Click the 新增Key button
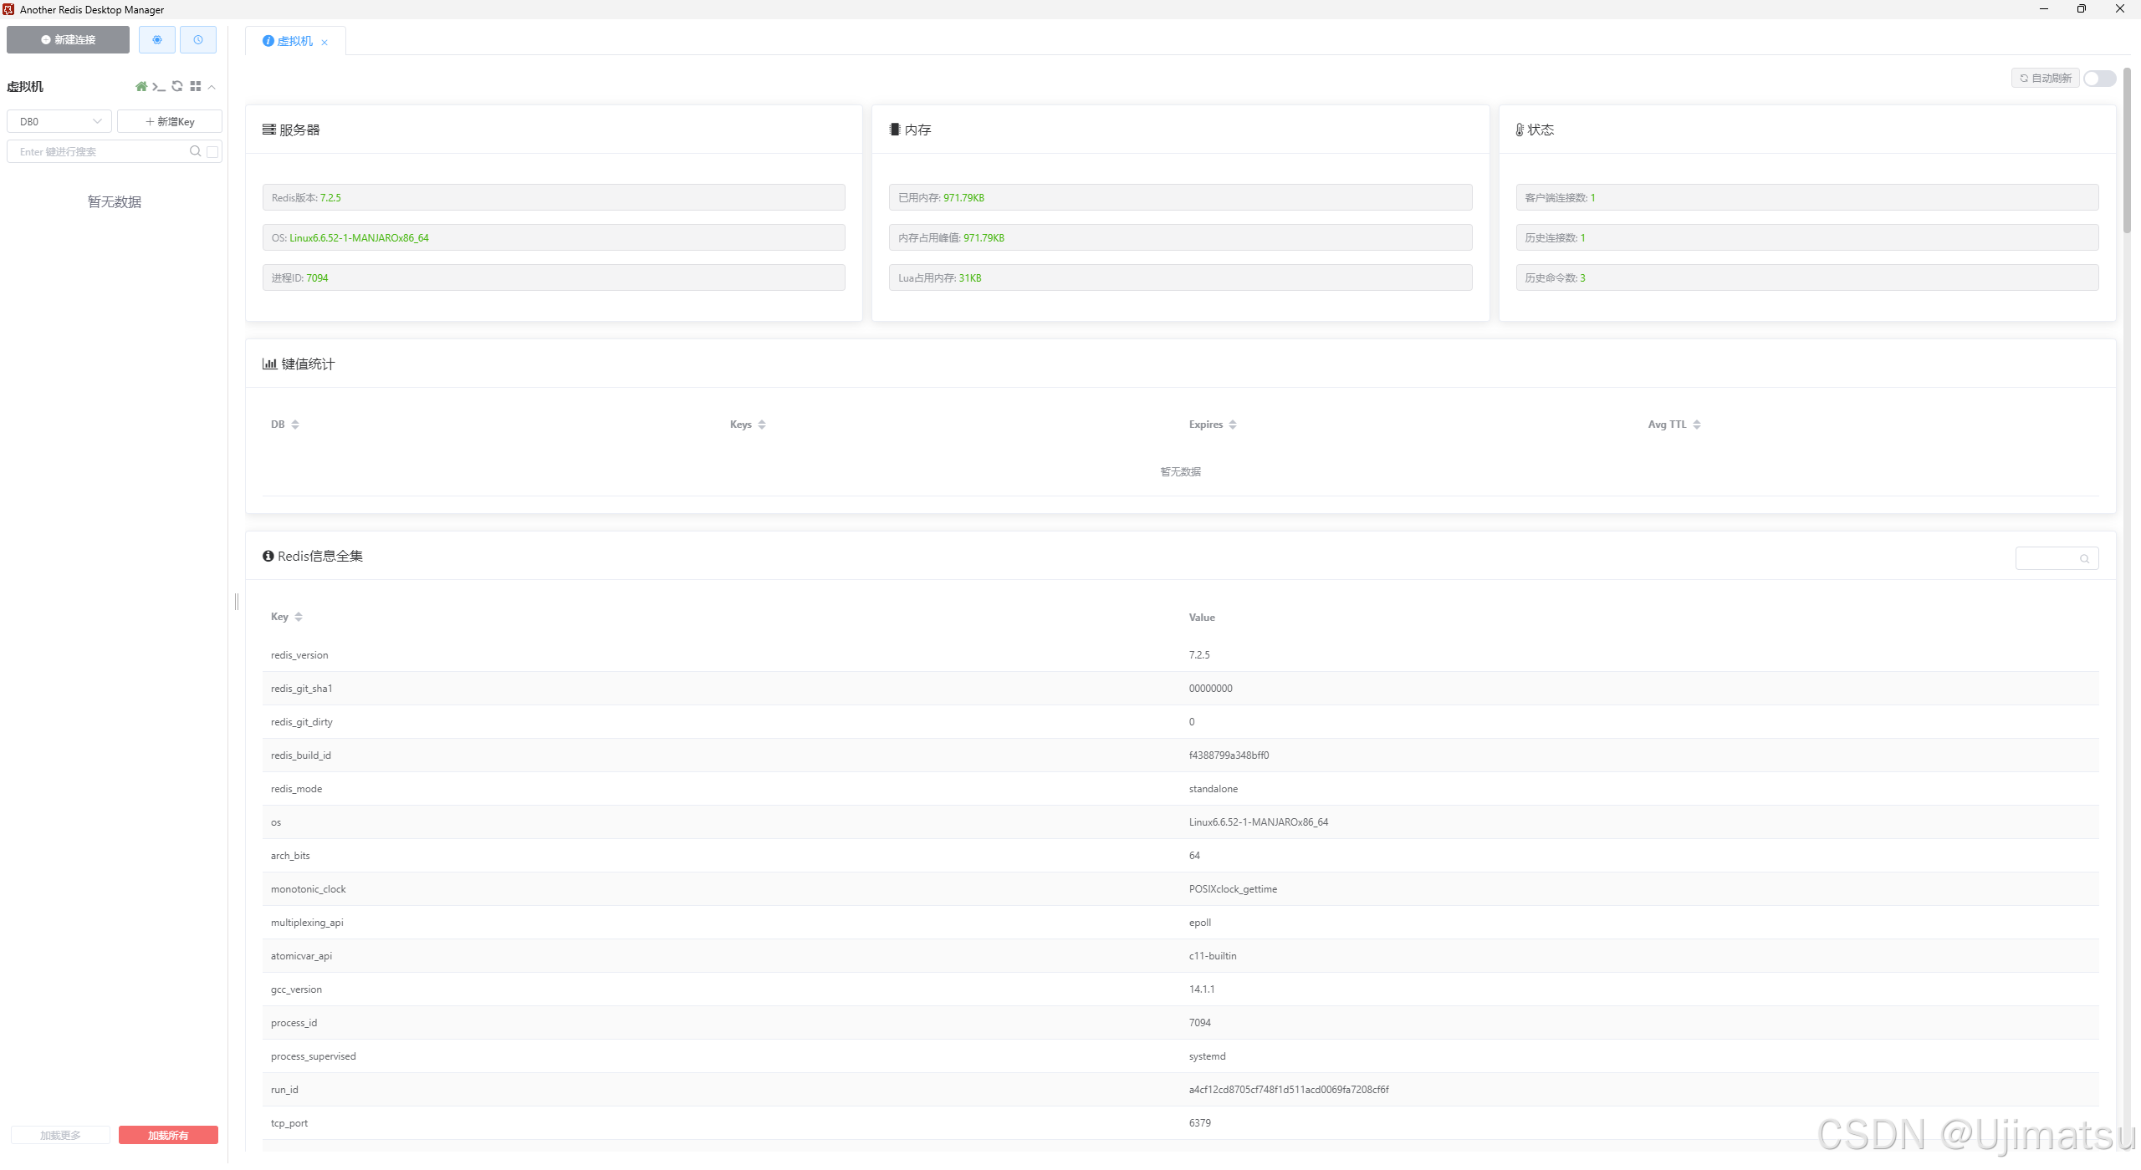This screenshot has width=2141, height=1170. pos(170,121)
